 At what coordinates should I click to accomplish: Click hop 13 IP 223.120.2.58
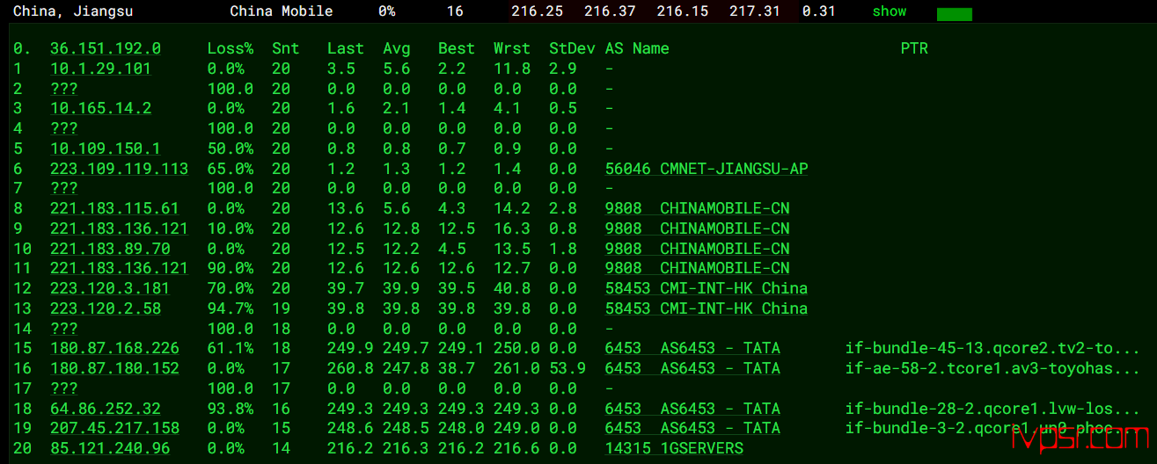point(106,308)
